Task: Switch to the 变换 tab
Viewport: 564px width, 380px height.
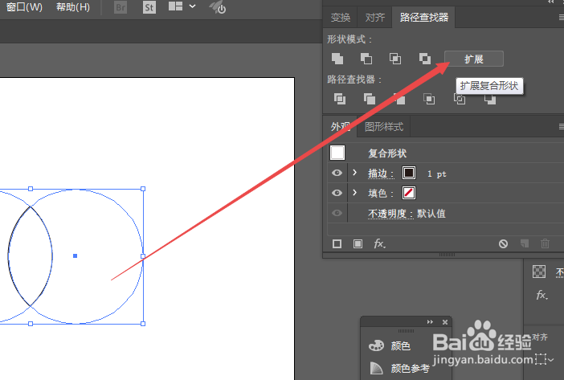Action: coord(341,17)
